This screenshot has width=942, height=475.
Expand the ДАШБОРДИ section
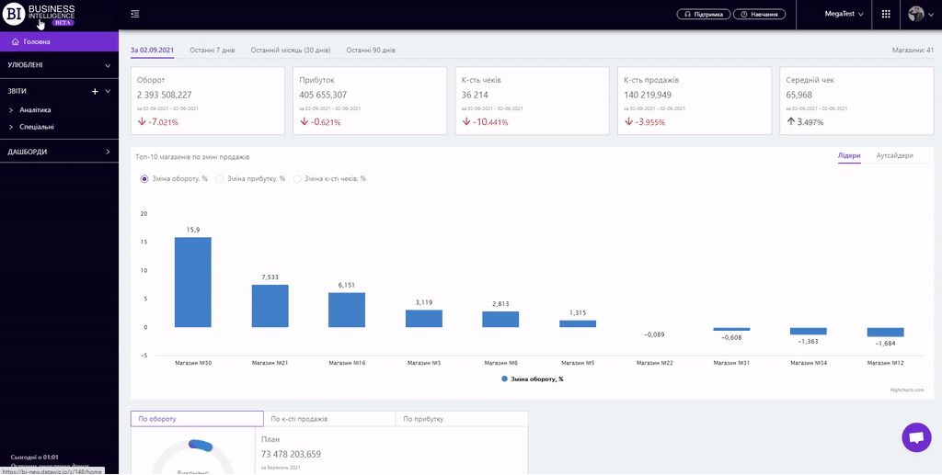108,152
